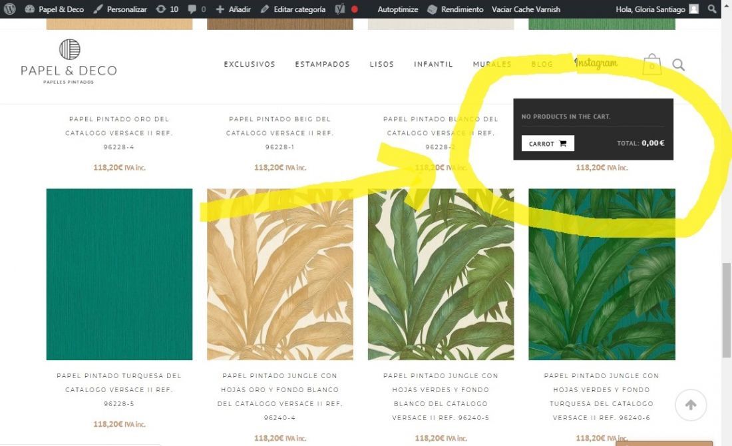Open the shopping bag cart icon

click(x=651, y=64)
